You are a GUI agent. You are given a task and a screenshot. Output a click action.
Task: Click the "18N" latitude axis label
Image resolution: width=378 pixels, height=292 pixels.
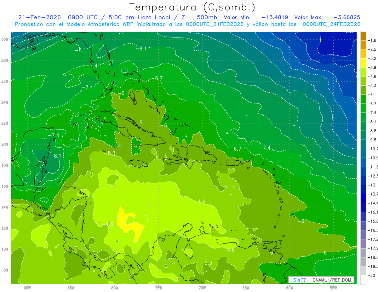click(x=5, y=165)
